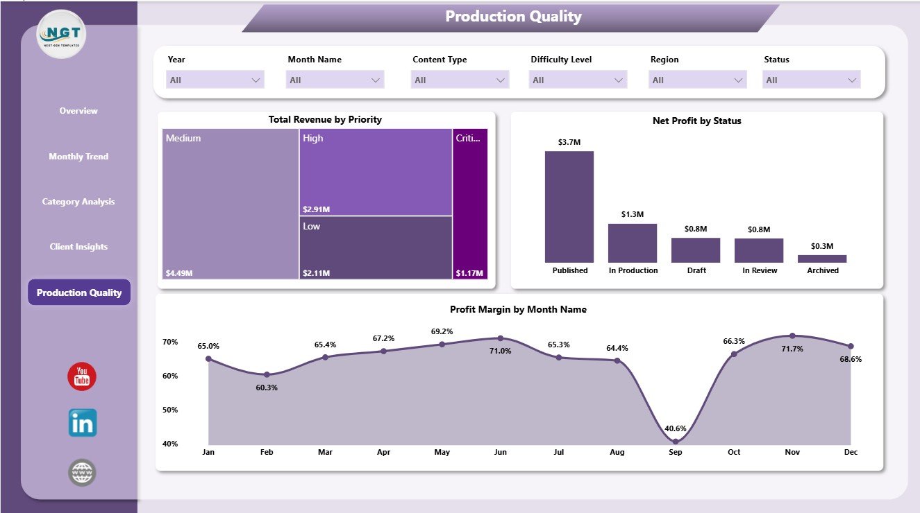This screenshot has width=920, height=513.
Task: Click the $1.17M Critical revenue value
Action: [470, 273]
